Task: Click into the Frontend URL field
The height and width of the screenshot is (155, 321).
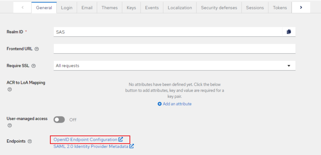Action: point(174,49)
